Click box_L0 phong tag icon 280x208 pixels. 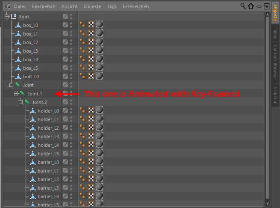pos(82,24)
